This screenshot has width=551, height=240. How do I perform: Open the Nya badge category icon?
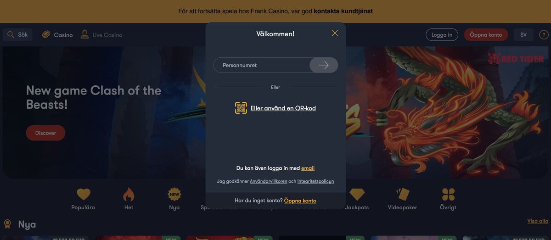pyautogui.click(x=174, y=194)
